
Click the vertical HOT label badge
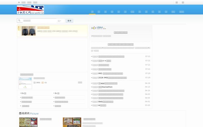tap(19, 28)
